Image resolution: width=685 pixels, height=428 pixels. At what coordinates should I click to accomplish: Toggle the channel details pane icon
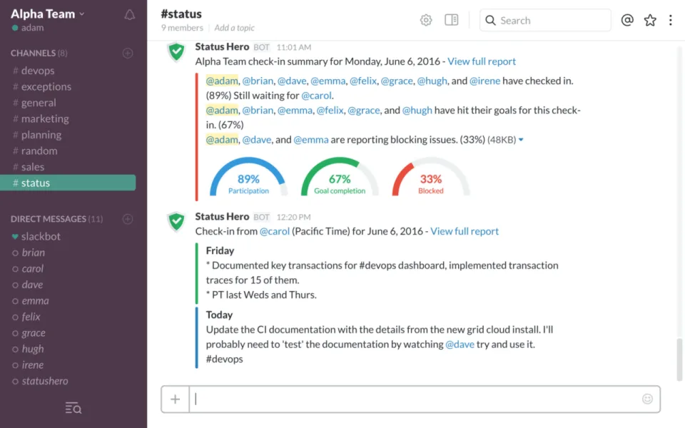[x=451, y=20]
